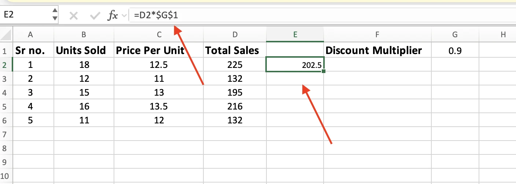Viewport: 516px width, 184px height.
Task: Select Price Per Unit cell 12.5
Action: pyautogui.click(x=159, y=65)
